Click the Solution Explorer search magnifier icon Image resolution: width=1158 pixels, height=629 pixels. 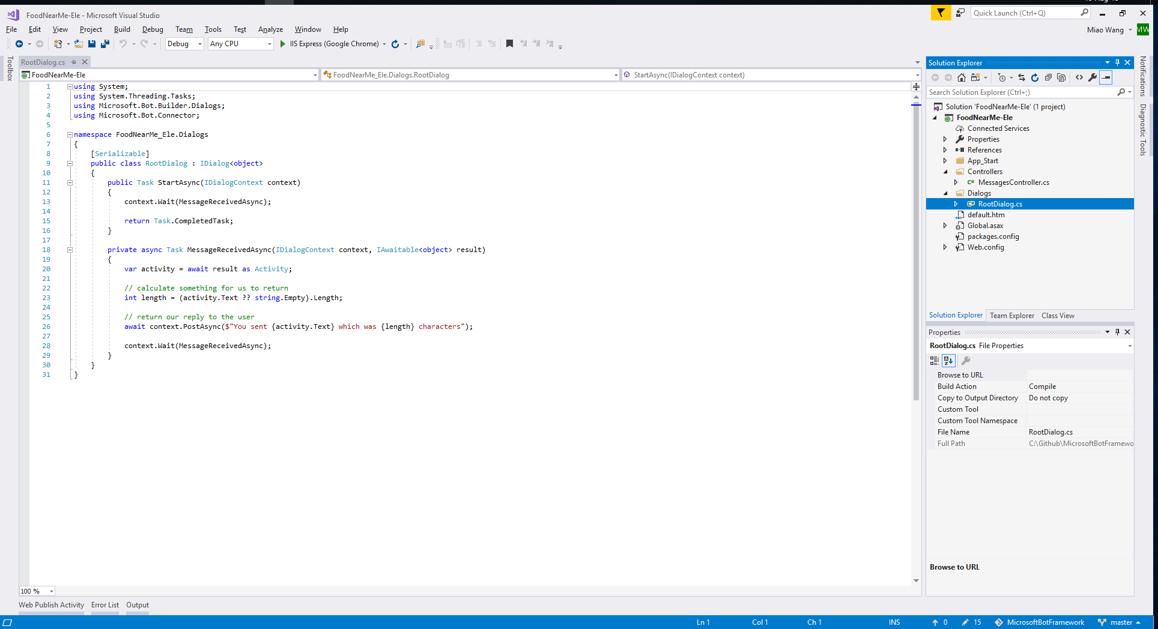(x=1121, y=92)
